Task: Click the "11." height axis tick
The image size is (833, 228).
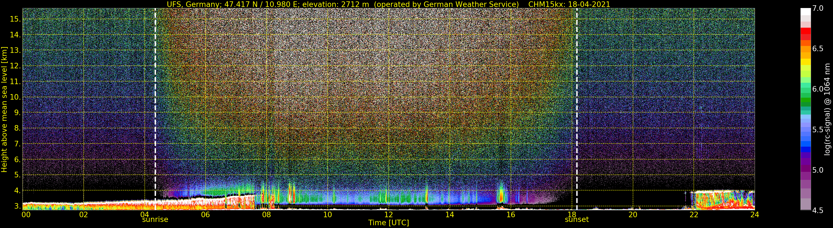Action: click(x=15, y=82)
